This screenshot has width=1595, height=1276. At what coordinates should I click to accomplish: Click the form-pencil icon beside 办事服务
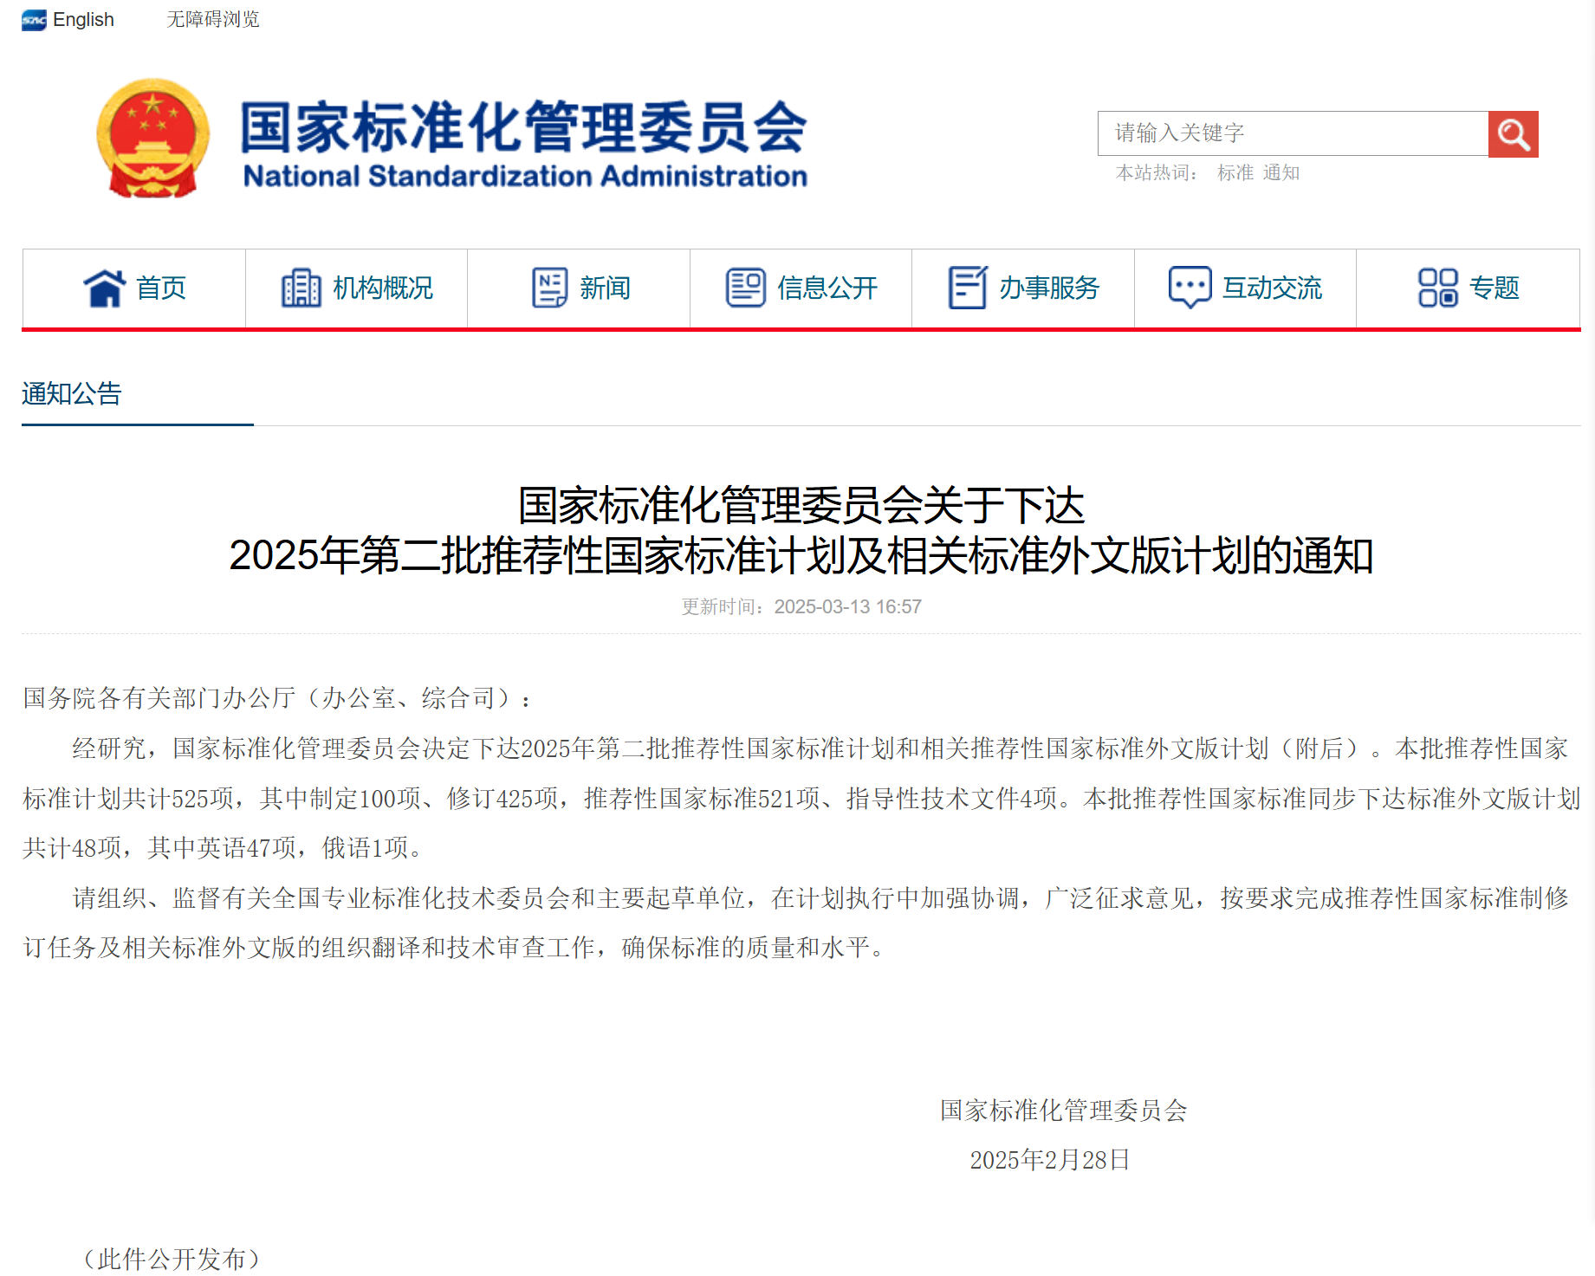click(x=968, y=288)
